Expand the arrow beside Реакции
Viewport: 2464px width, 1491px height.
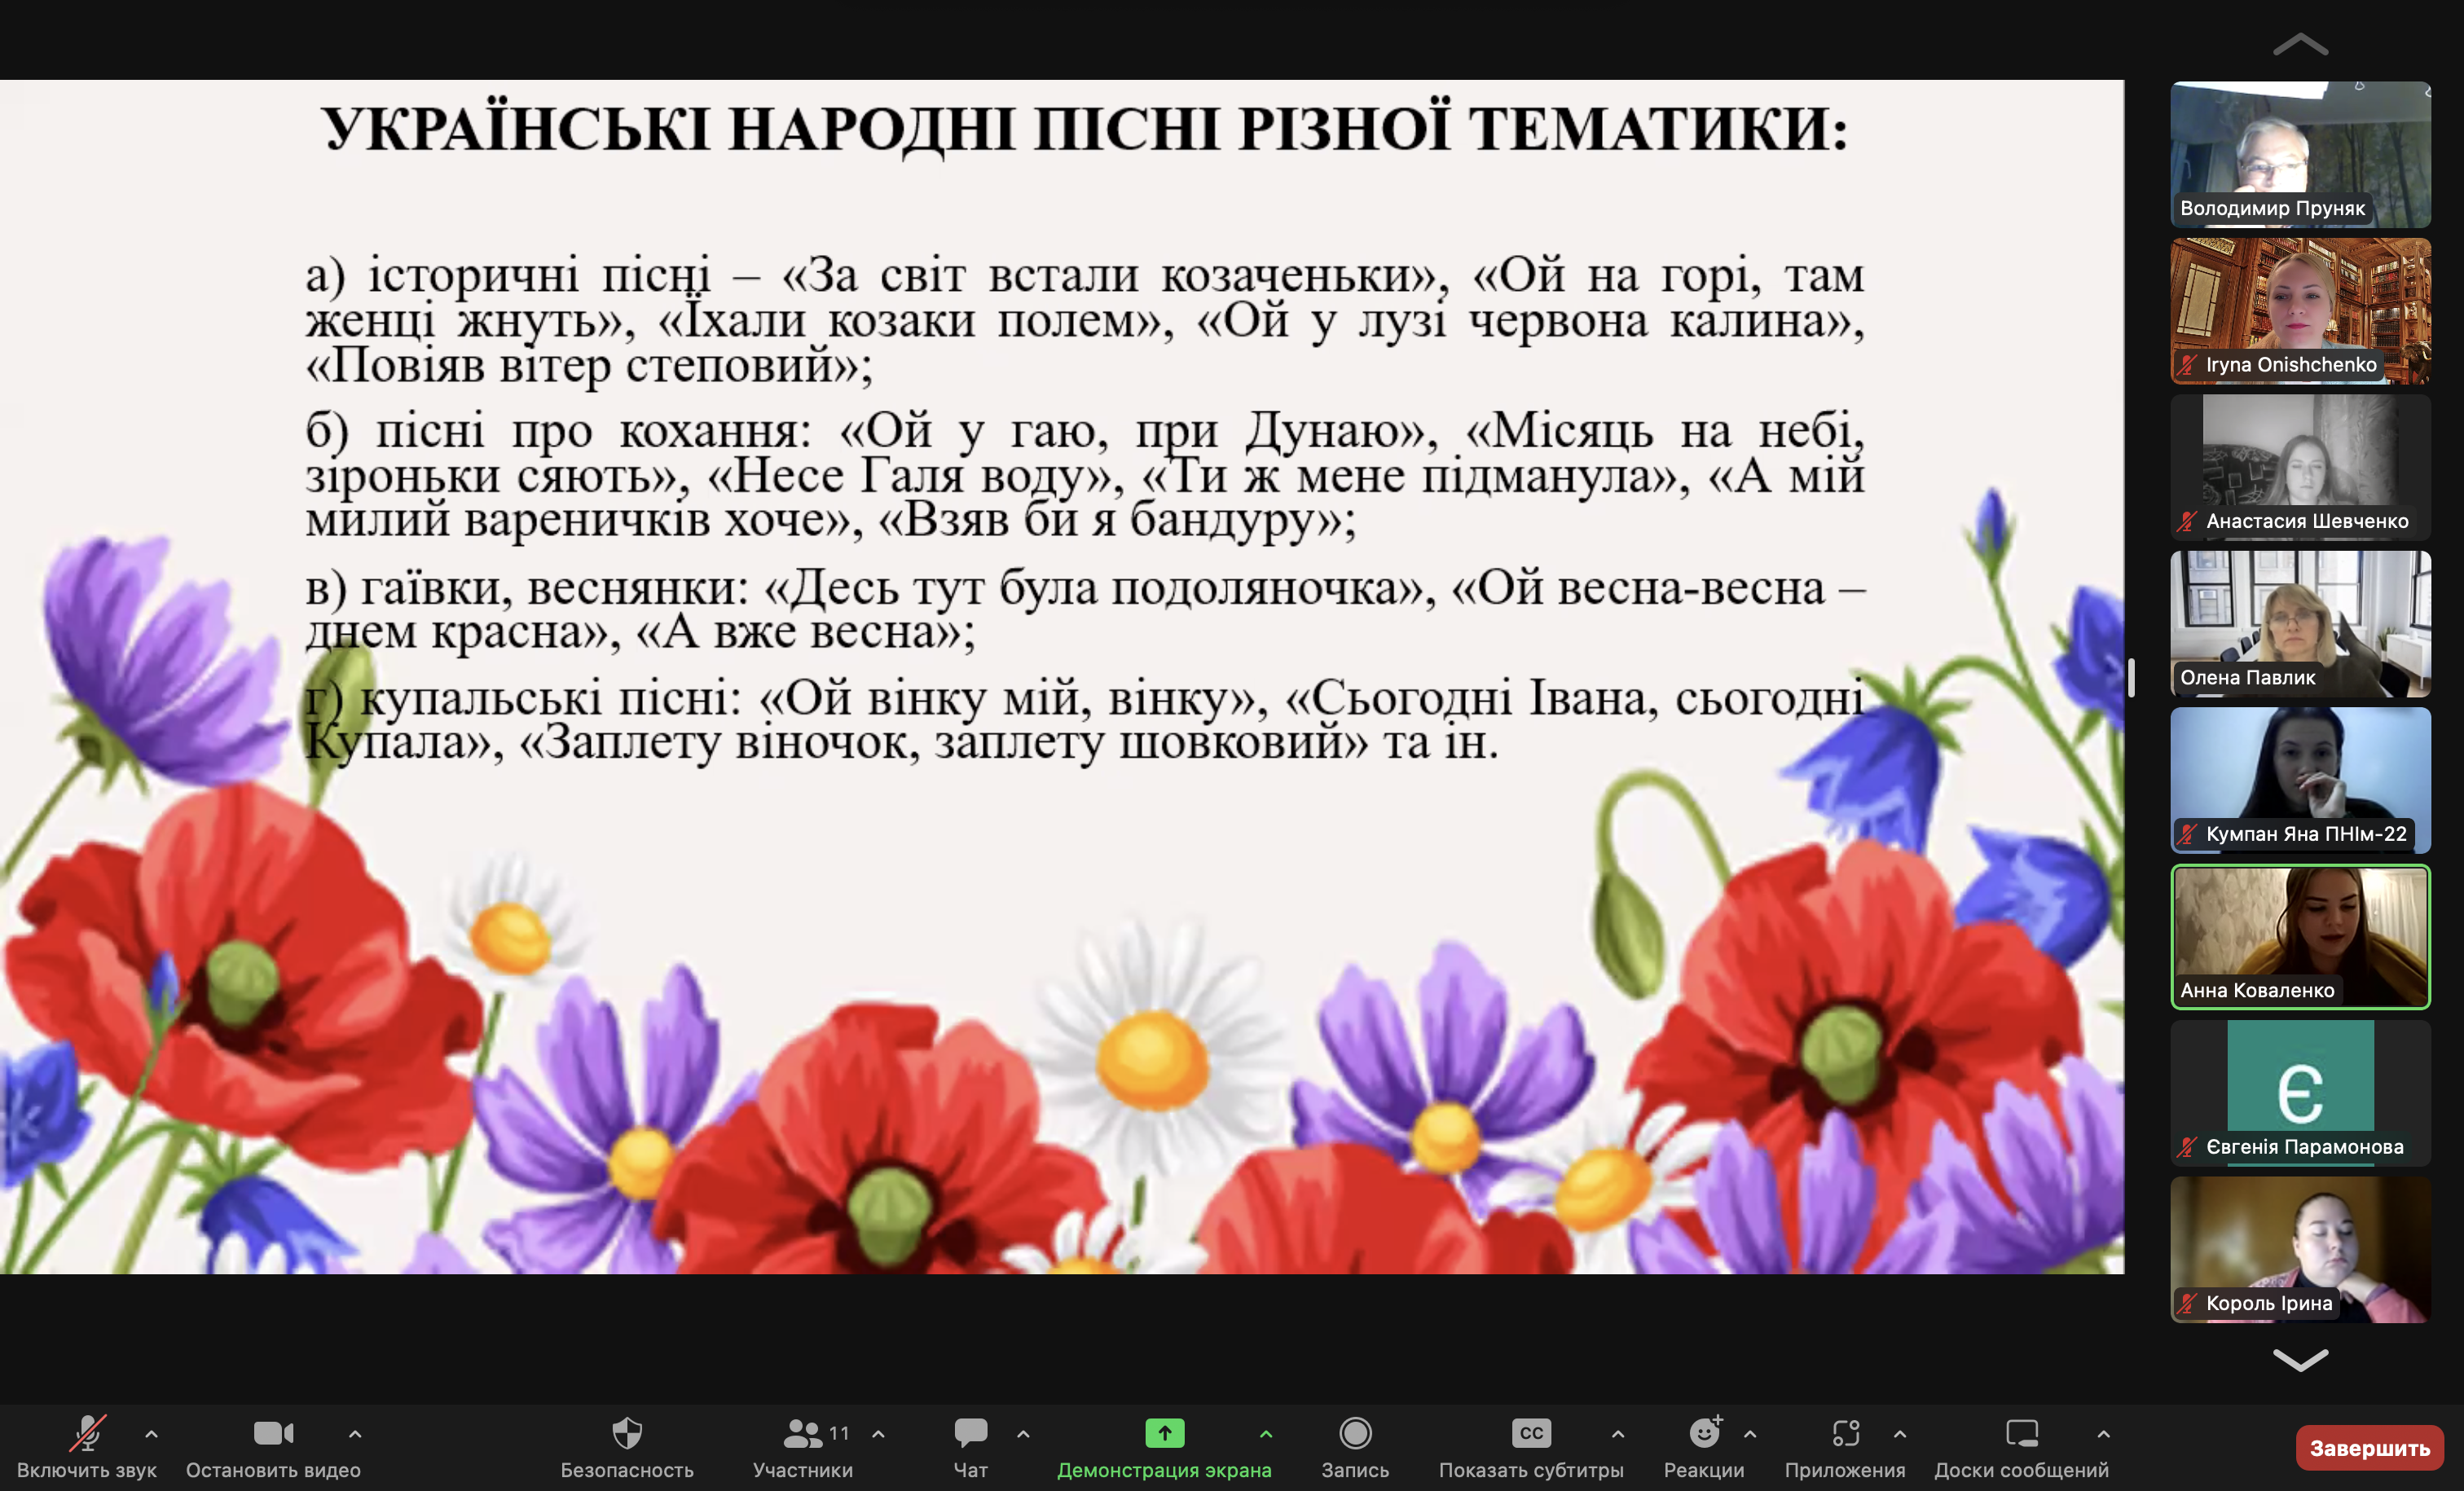pyautogui.click(x=1750, y=1434)
